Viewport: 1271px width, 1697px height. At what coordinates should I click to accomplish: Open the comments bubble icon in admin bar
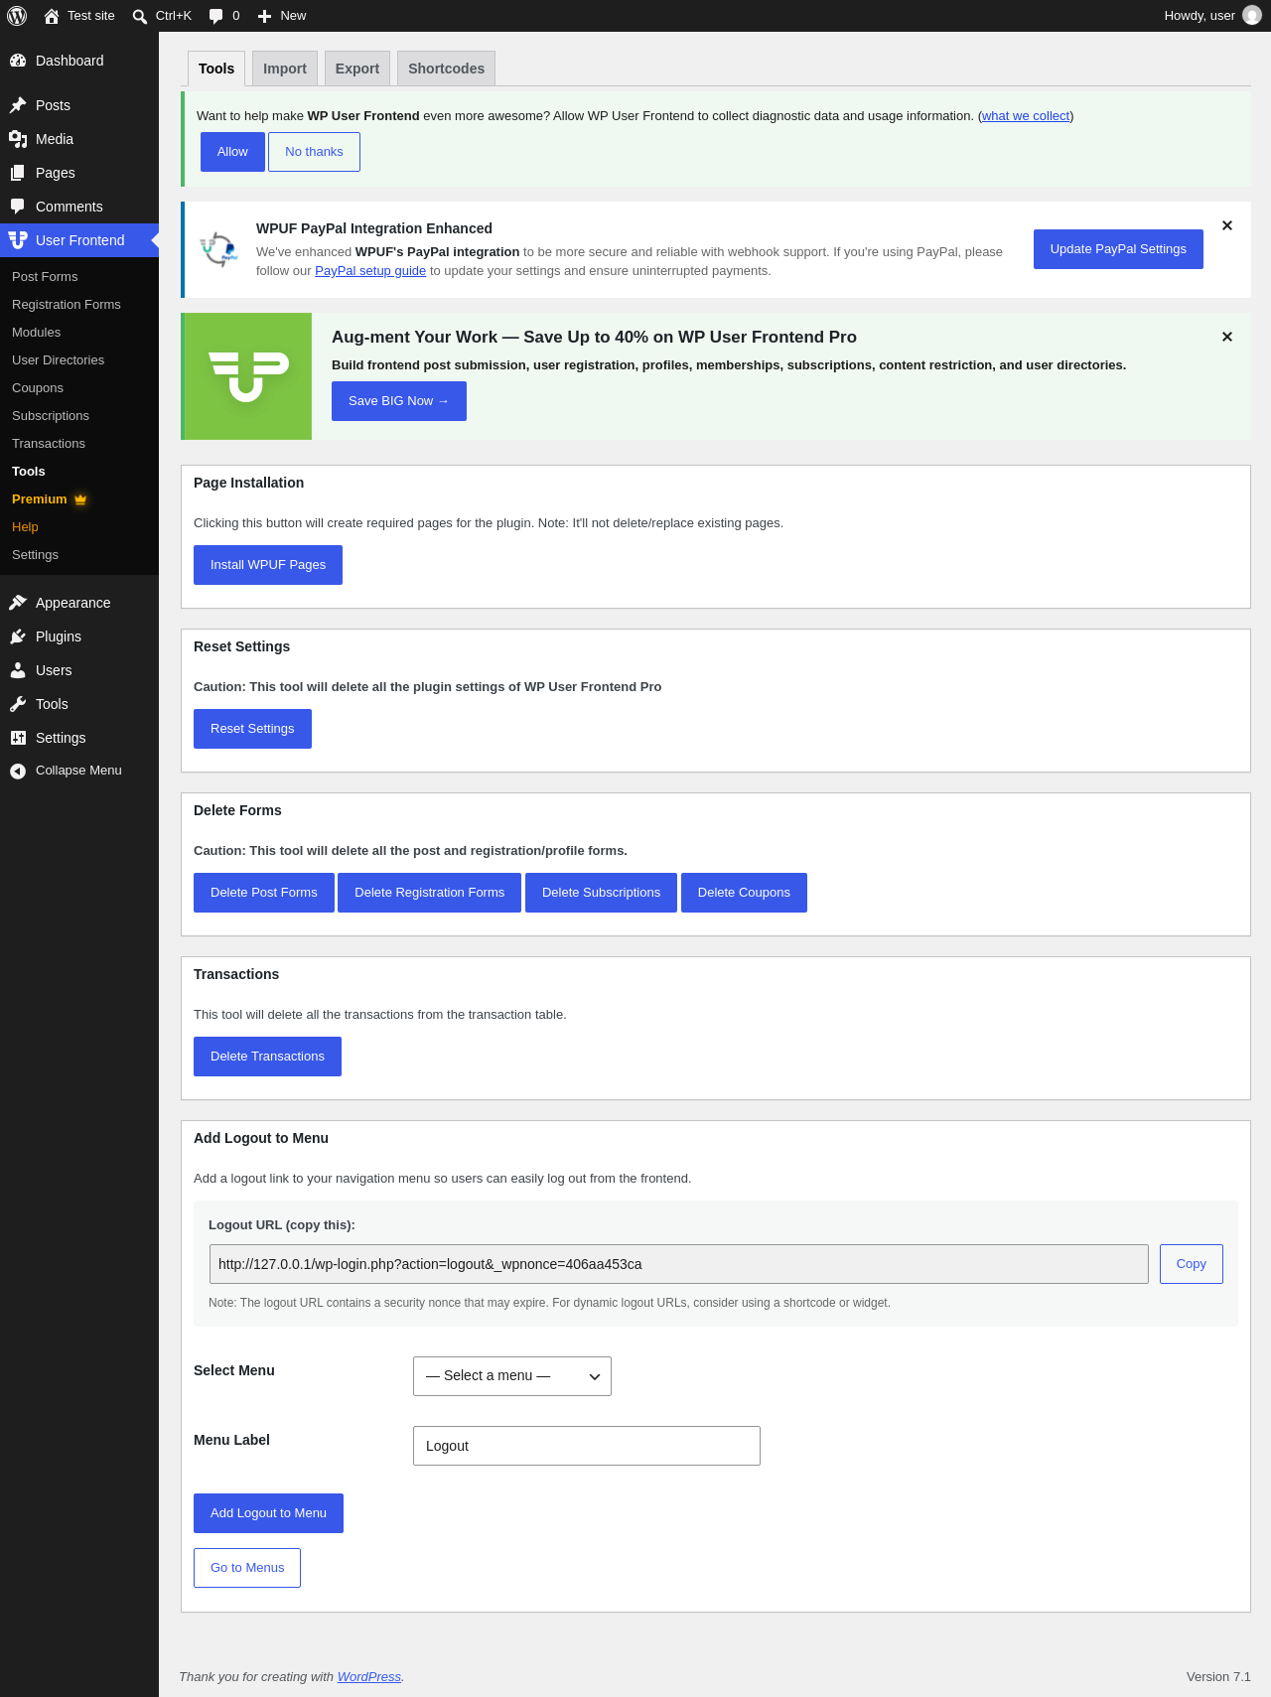(x=215, y=16)
